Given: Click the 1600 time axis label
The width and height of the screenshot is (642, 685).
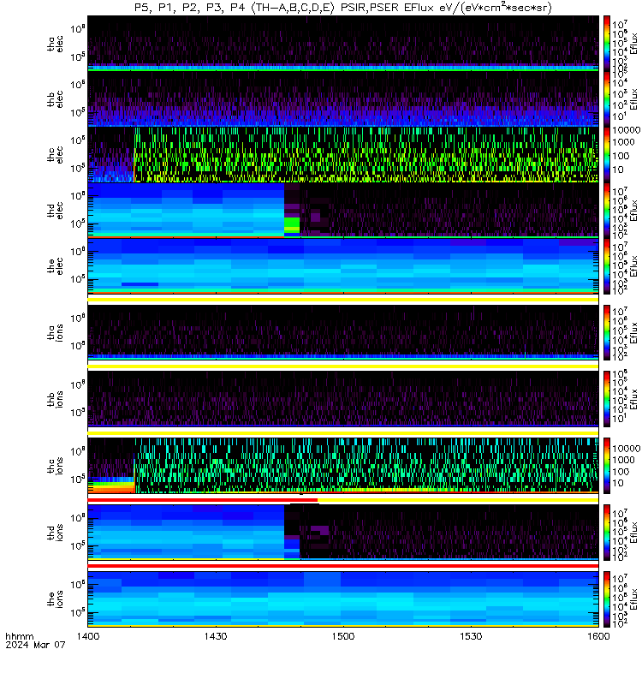Looking at the screenshot, I should pyautogui.click(x=598, y=636).
